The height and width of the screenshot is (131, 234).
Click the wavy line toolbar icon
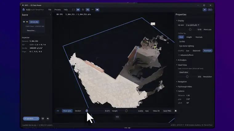[x=93, y=10]
